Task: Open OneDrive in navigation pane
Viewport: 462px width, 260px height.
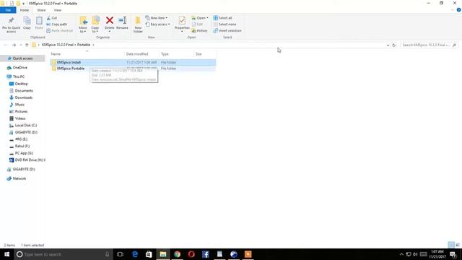Action: [x=19, y=67]
